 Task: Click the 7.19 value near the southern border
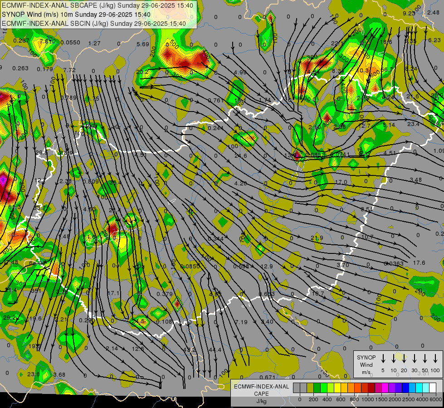(x=241, y=322)
